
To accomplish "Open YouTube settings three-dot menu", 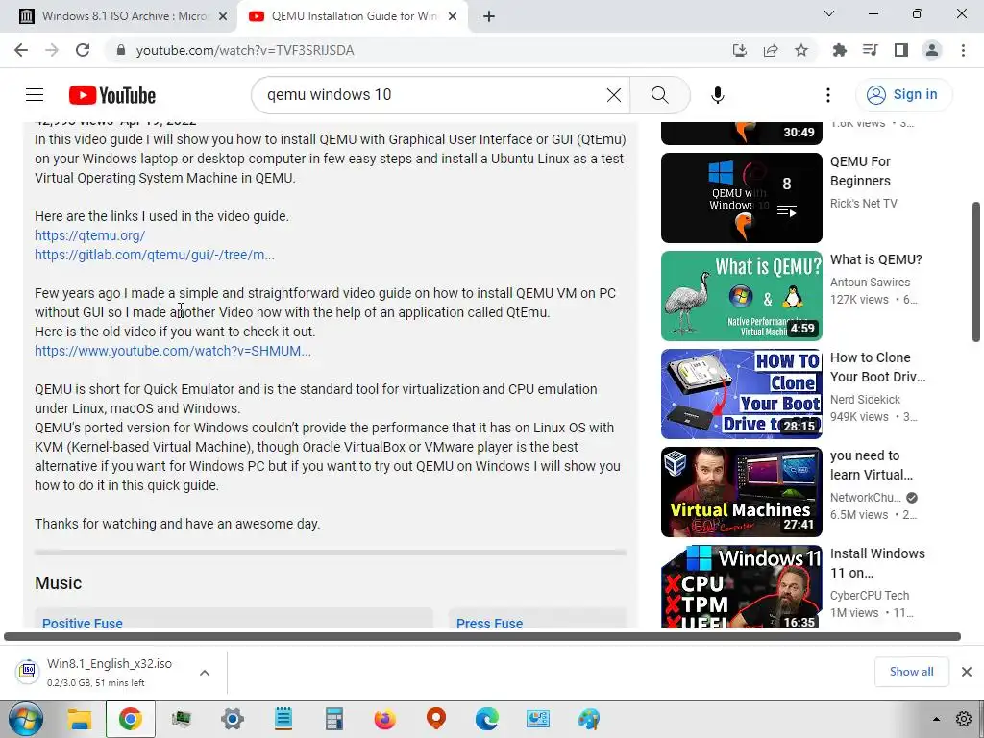I will tap(828, 95).
